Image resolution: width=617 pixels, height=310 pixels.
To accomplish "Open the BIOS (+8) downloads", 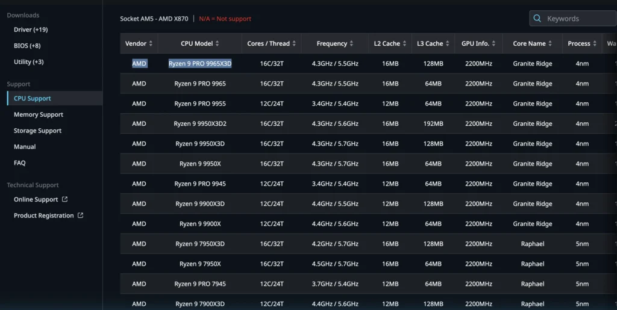I will 27,46.
